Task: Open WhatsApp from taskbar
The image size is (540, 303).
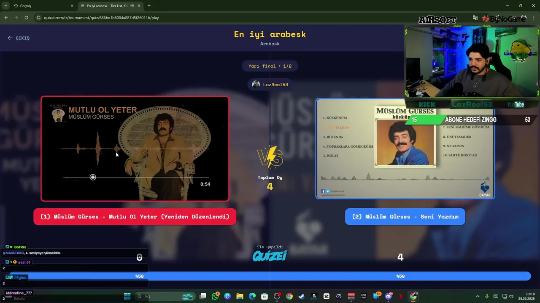Action: point(216,296)
